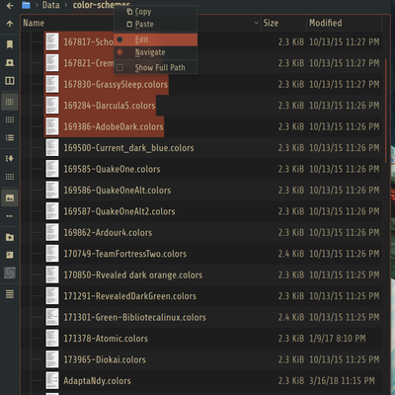Image resolution: width=395 pixels, height=395 pixels.
Task: Click the grey spiral icon in the sidebar
Action: [10, 273]
